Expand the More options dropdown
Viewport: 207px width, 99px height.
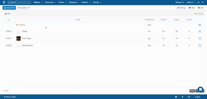(x=24, y=8)
